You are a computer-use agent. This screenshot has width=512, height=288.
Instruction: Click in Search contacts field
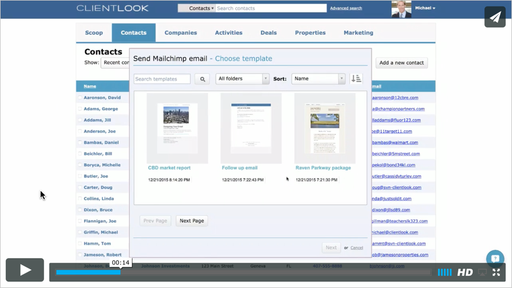(271, 8)
